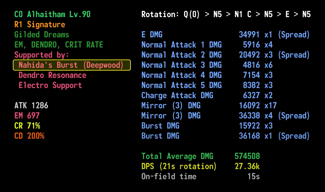Select 'EM, DENDRO, CRIT RATE' main stats line

(x=59, y=45)
